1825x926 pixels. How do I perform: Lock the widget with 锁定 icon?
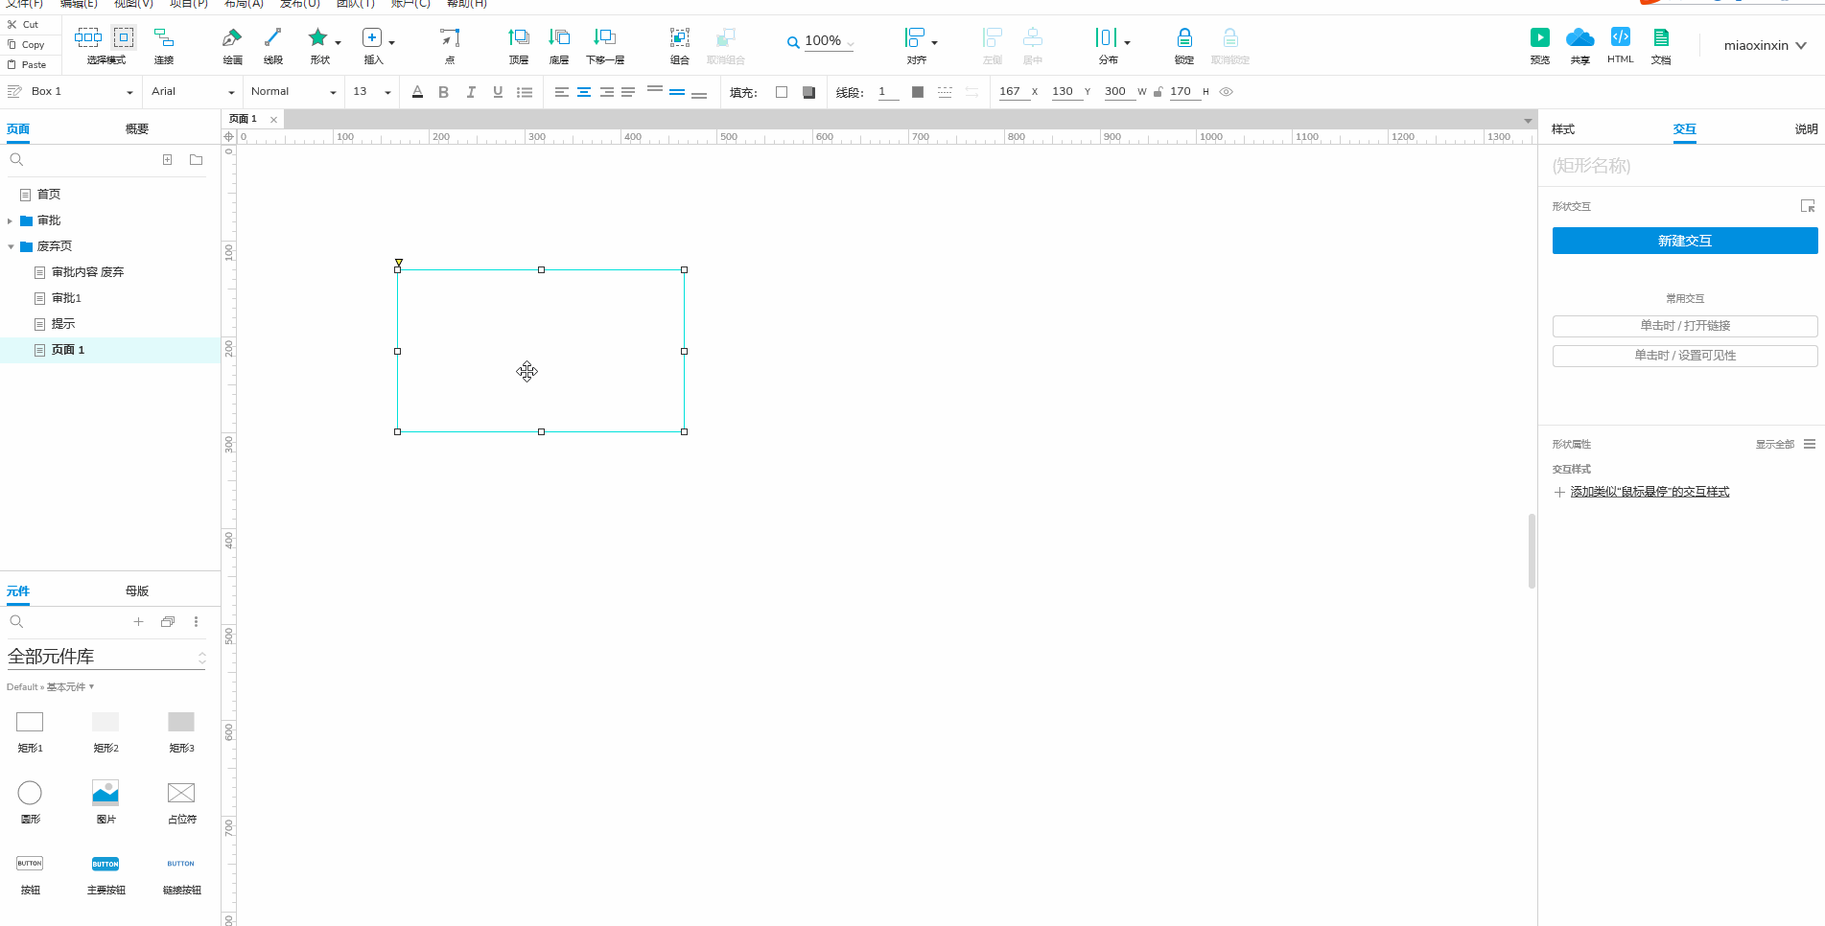point(1184,37)
